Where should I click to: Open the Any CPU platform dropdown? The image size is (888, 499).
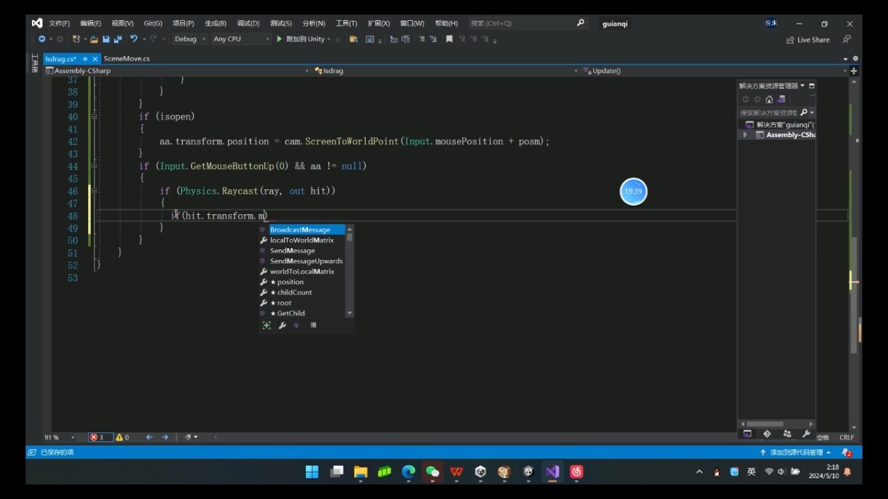241,39
